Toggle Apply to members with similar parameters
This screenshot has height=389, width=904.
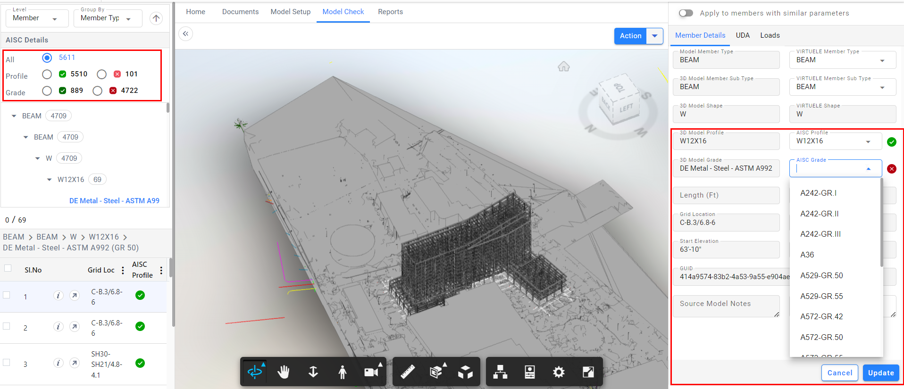click(686, 13)
